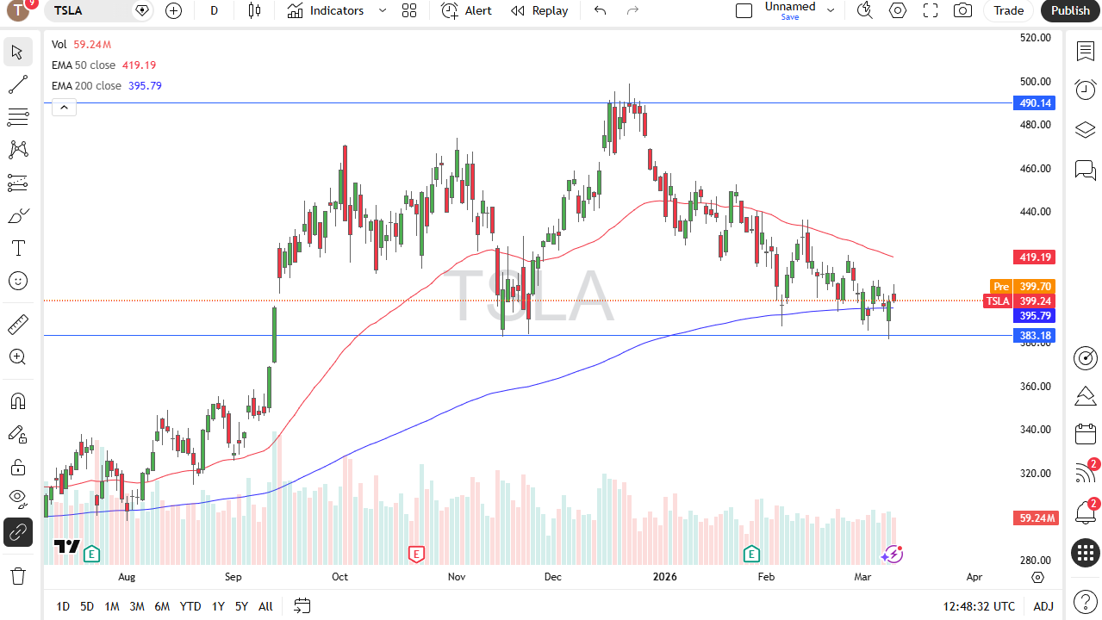Select the YTD range tab
1102x620 pixels.
tap(190, 606)
